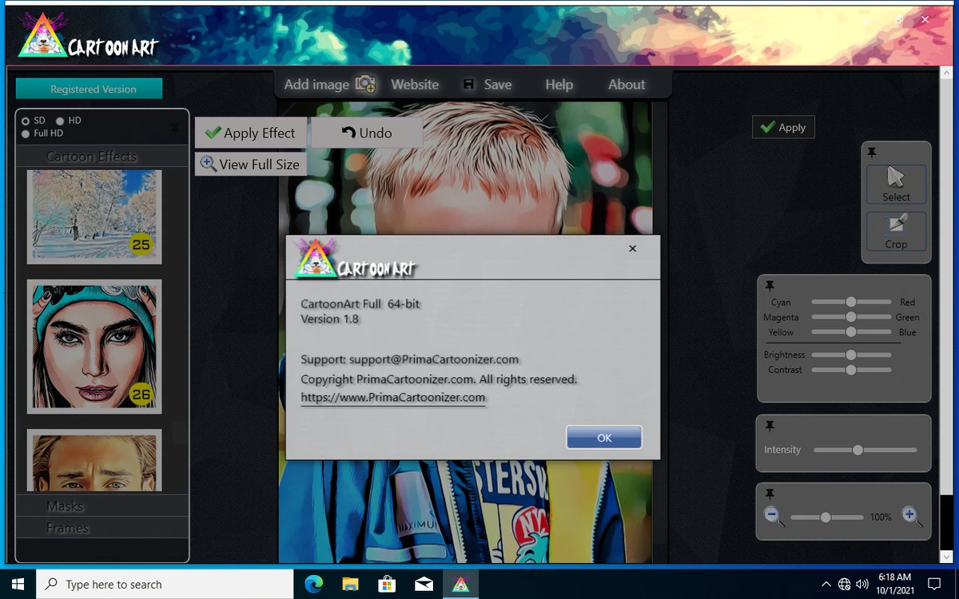Click the taskbar search box

coord(165,584)
